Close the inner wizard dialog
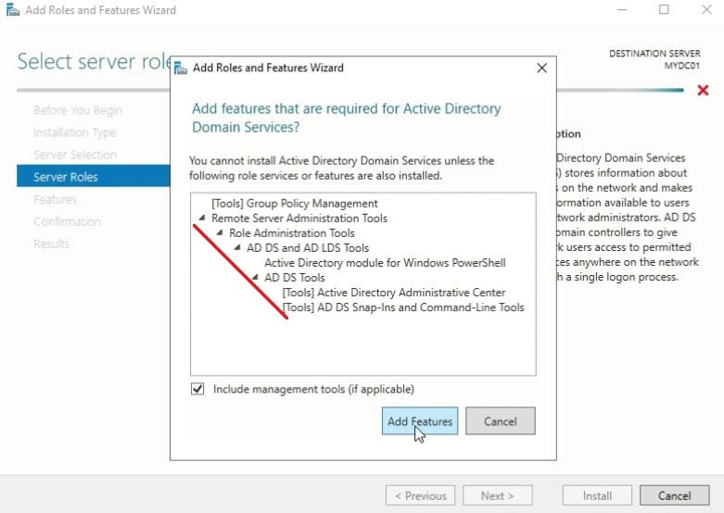 (542, 69)
